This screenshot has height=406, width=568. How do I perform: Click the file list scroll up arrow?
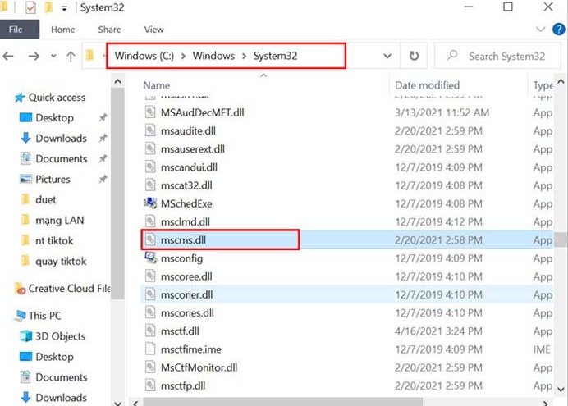561,81
